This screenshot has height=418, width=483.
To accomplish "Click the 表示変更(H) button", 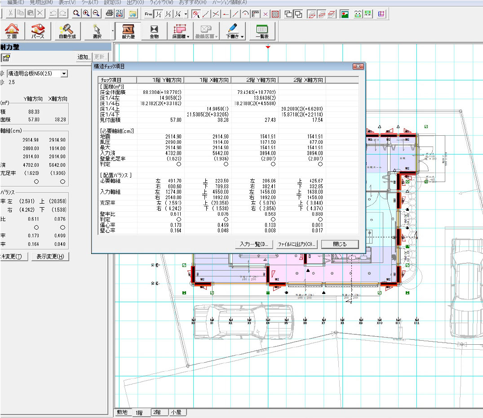I will pyautogui.click(x=50, y=257).
